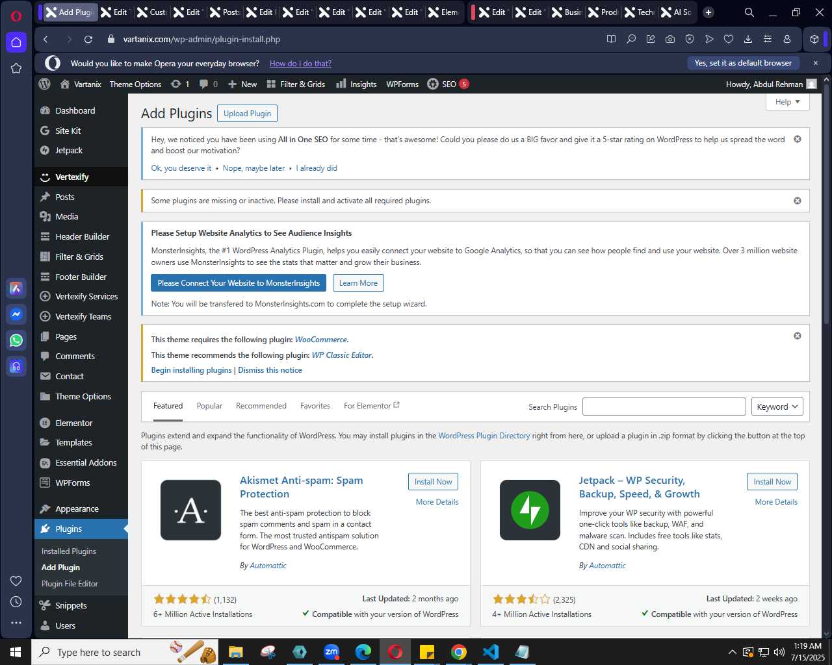The width and height of the screenshot is (832, 665).
Task: Close the Opera default browser prompt
Action: click(816, 63)
